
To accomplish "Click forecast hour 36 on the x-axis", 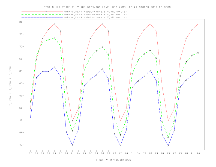I will coord(102,153).
